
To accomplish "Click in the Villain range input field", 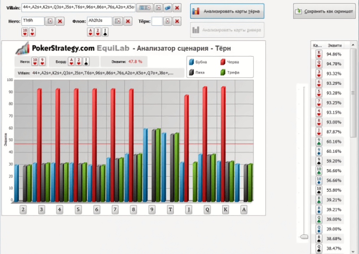I will [x=78, y=8].
